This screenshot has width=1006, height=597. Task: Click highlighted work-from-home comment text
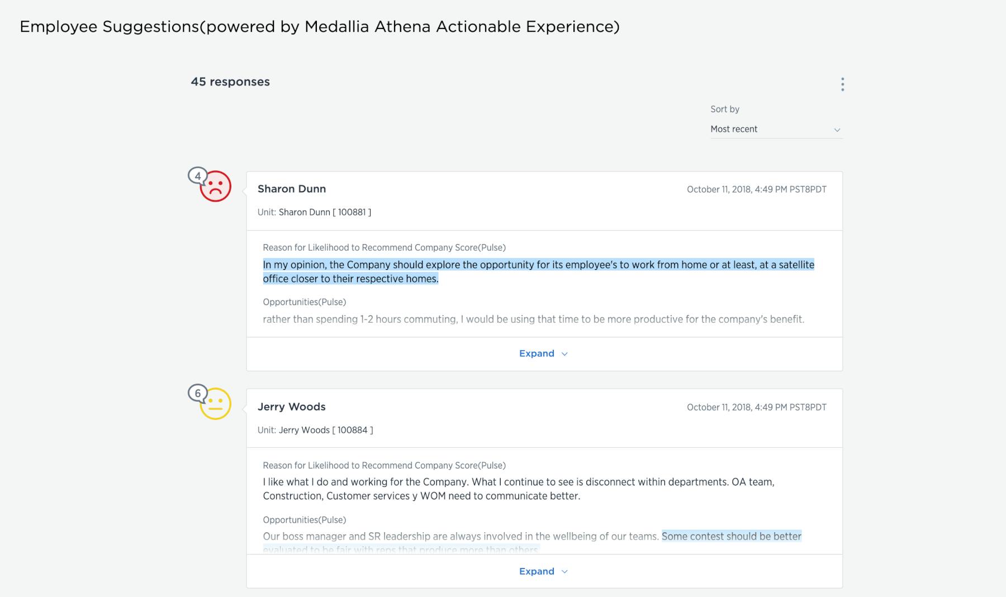(539, 271)
